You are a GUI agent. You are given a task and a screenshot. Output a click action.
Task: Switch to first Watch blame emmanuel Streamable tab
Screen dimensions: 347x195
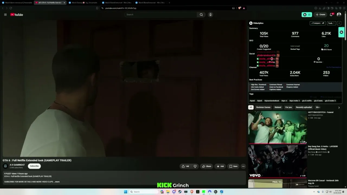click(x=17, y=3)
